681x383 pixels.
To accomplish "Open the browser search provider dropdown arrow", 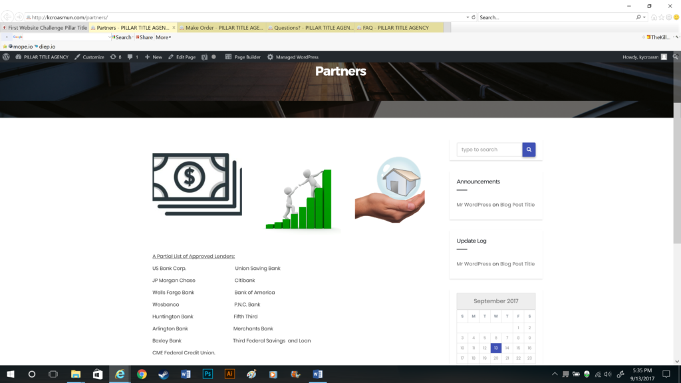I will [x=645, y=17].
